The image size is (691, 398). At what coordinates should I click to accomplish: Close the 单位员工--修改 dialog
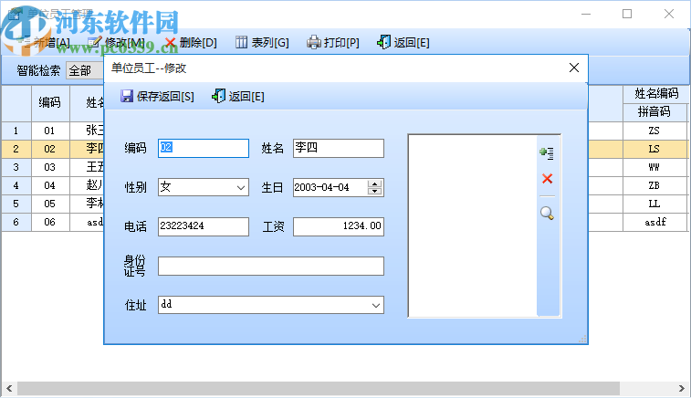pyautogui.click(x=574, y=68)
